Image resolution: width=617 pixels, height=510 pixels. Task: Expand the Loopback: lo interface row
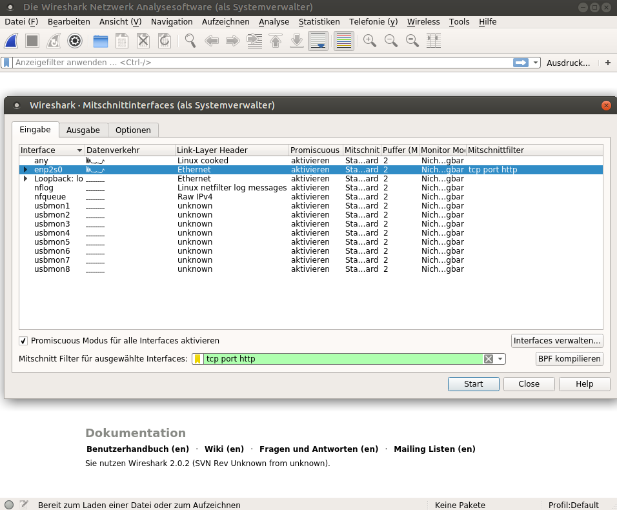tap(25, 179)
